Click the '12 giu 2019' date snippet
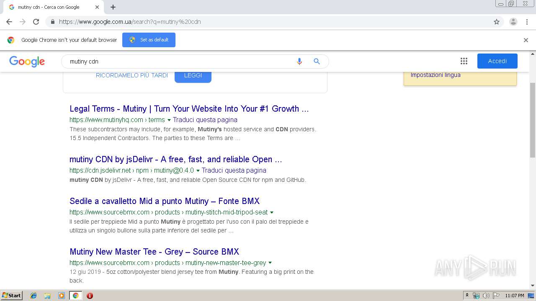The width and height of the screenshot is (536, 301). 85,272
